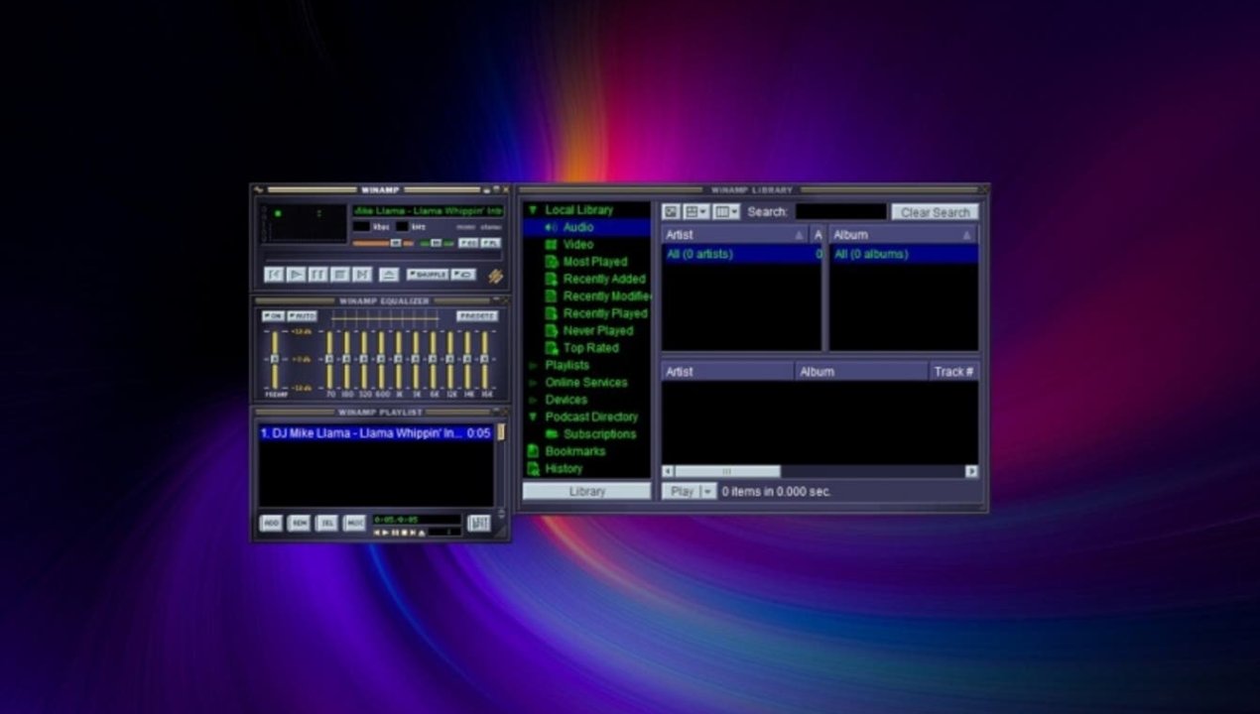Open the equalizer PRESETS menu
The width and height of the screenshot is (1260, 714).
[x=477, y=316]
